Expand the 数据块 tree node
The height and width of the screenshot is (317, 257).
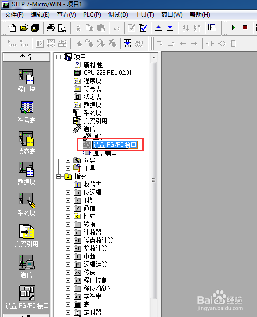(68, 105)
